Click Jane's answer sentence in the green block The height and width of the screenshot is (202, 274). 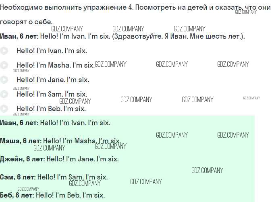[x=83, y=159]
